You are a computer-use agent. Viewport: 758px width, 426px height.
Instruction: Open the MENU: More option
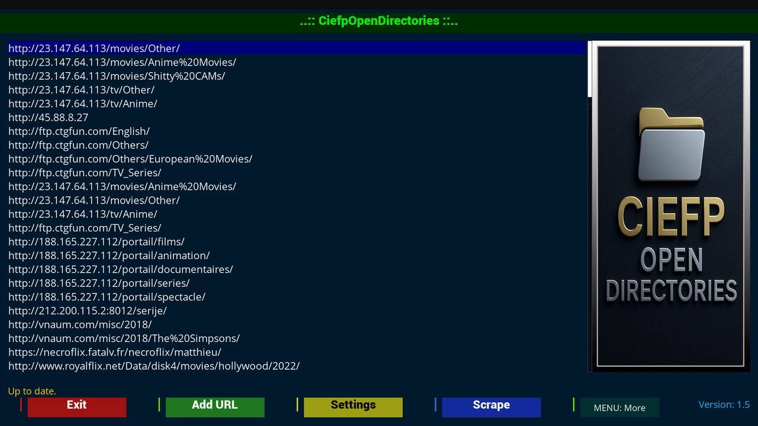pyautogui.click(x=619, y=408)
